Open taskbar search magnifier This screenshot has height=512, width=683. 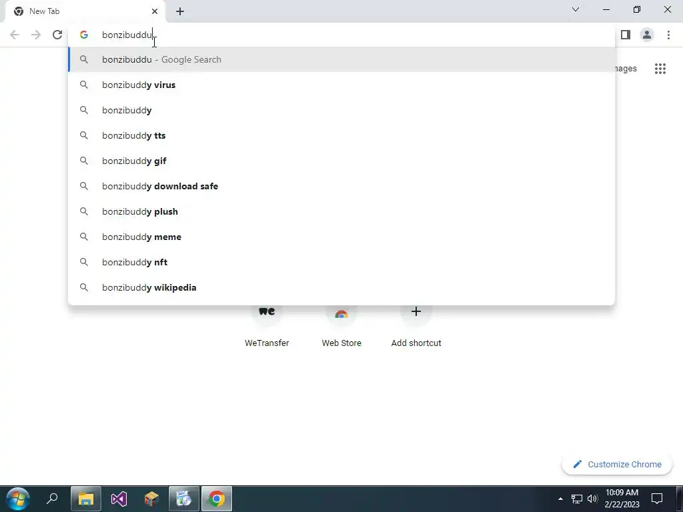52,499
